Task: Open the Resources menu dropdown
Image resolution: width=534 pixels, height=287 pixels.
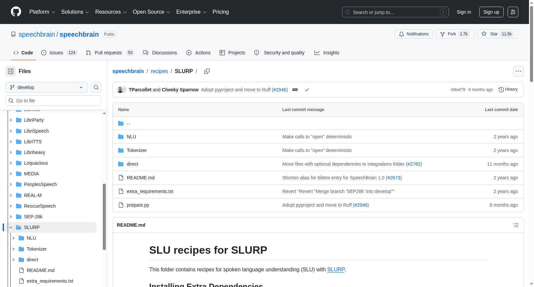Action: click(x=111, y=12)
